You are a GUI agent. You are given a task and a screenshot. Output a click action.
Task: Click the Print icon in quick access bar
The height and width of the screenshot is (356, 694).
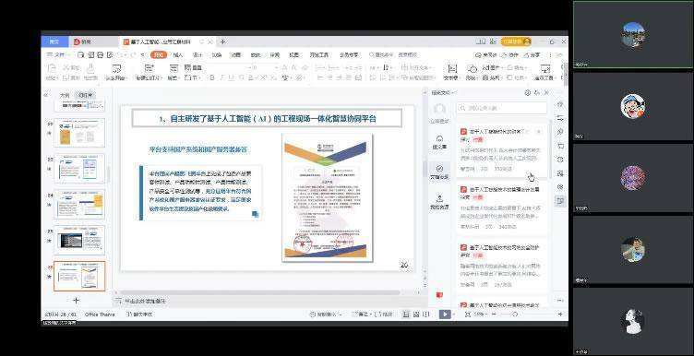[x=100, y=54]
